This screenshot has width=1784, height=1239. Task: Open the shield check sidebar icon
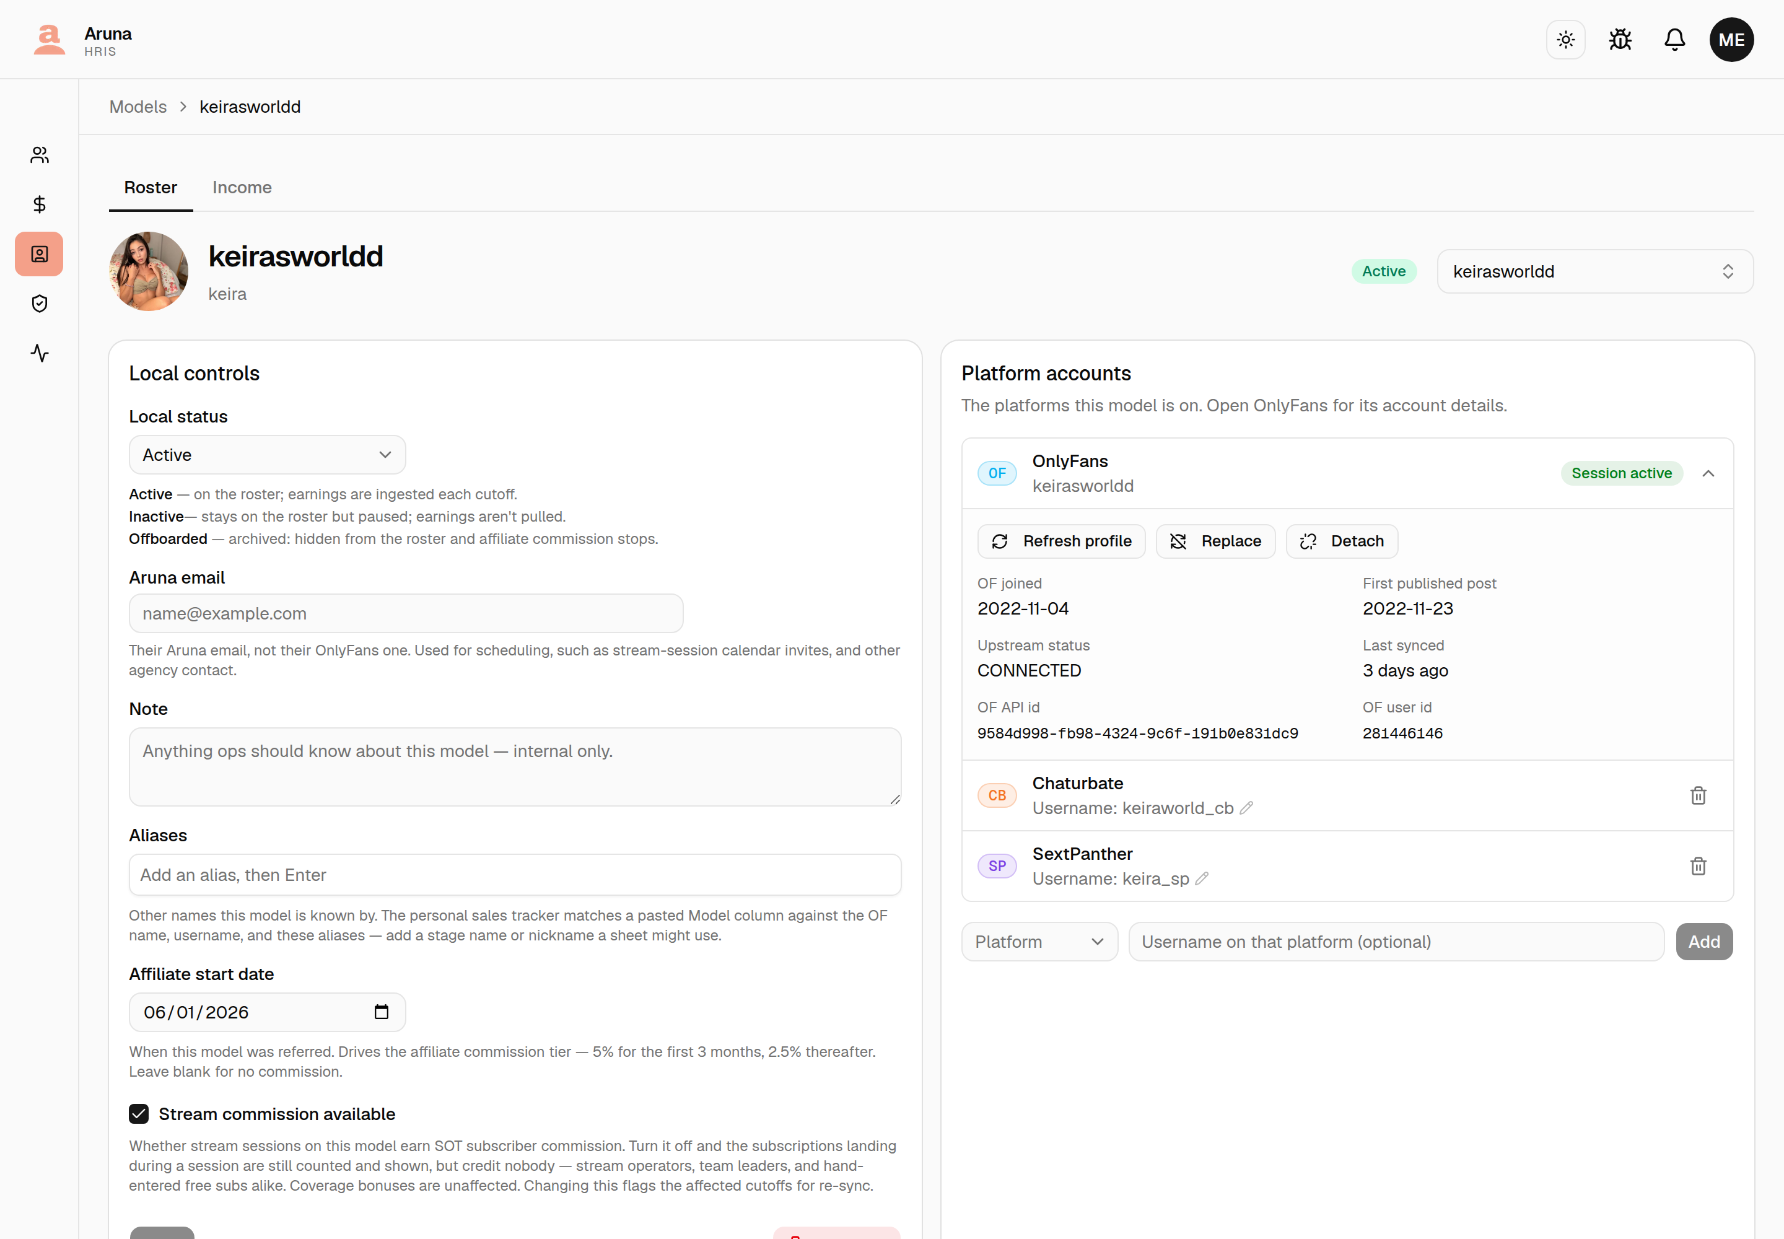point(40,304)
